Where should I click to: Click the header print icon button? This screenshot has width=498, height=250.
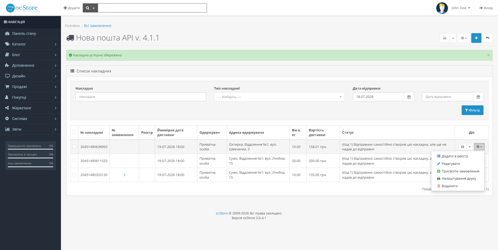click(x=445, y=38)
